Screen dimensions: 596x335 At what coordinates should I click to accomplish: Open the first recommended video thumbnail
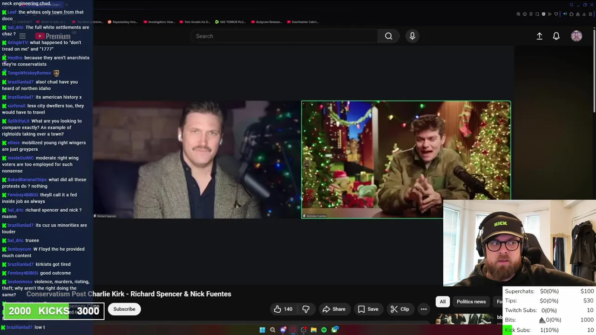(x=464, y=319)
